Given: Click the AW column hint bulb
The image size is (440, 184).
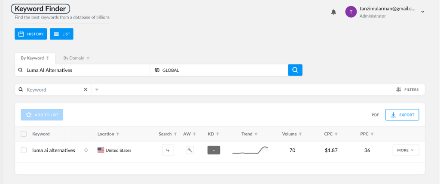Looking at the screenshot, I should click(194, 134).
